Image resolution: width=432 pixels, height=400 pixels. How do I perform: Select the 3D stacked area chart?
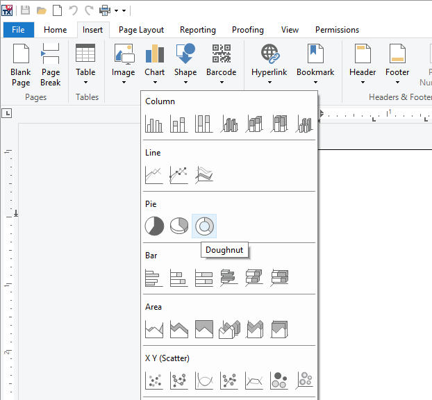254,329
